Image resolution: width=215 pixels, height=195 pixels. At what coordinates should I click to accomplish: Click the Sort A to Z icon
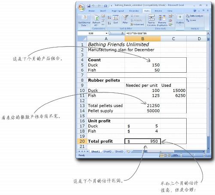[109, 18]
